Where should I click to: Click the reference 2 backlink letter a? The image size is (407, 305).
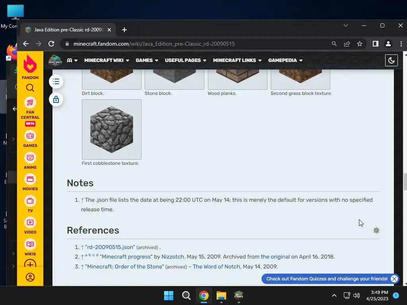[x=86, y=255]
